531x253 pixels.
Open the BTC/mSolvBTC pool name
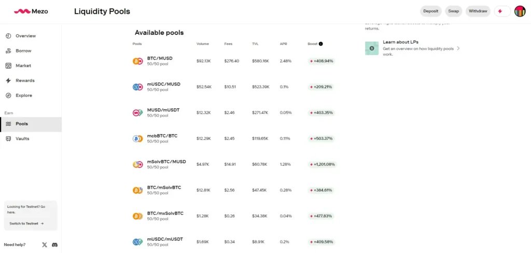click(164, 187)
